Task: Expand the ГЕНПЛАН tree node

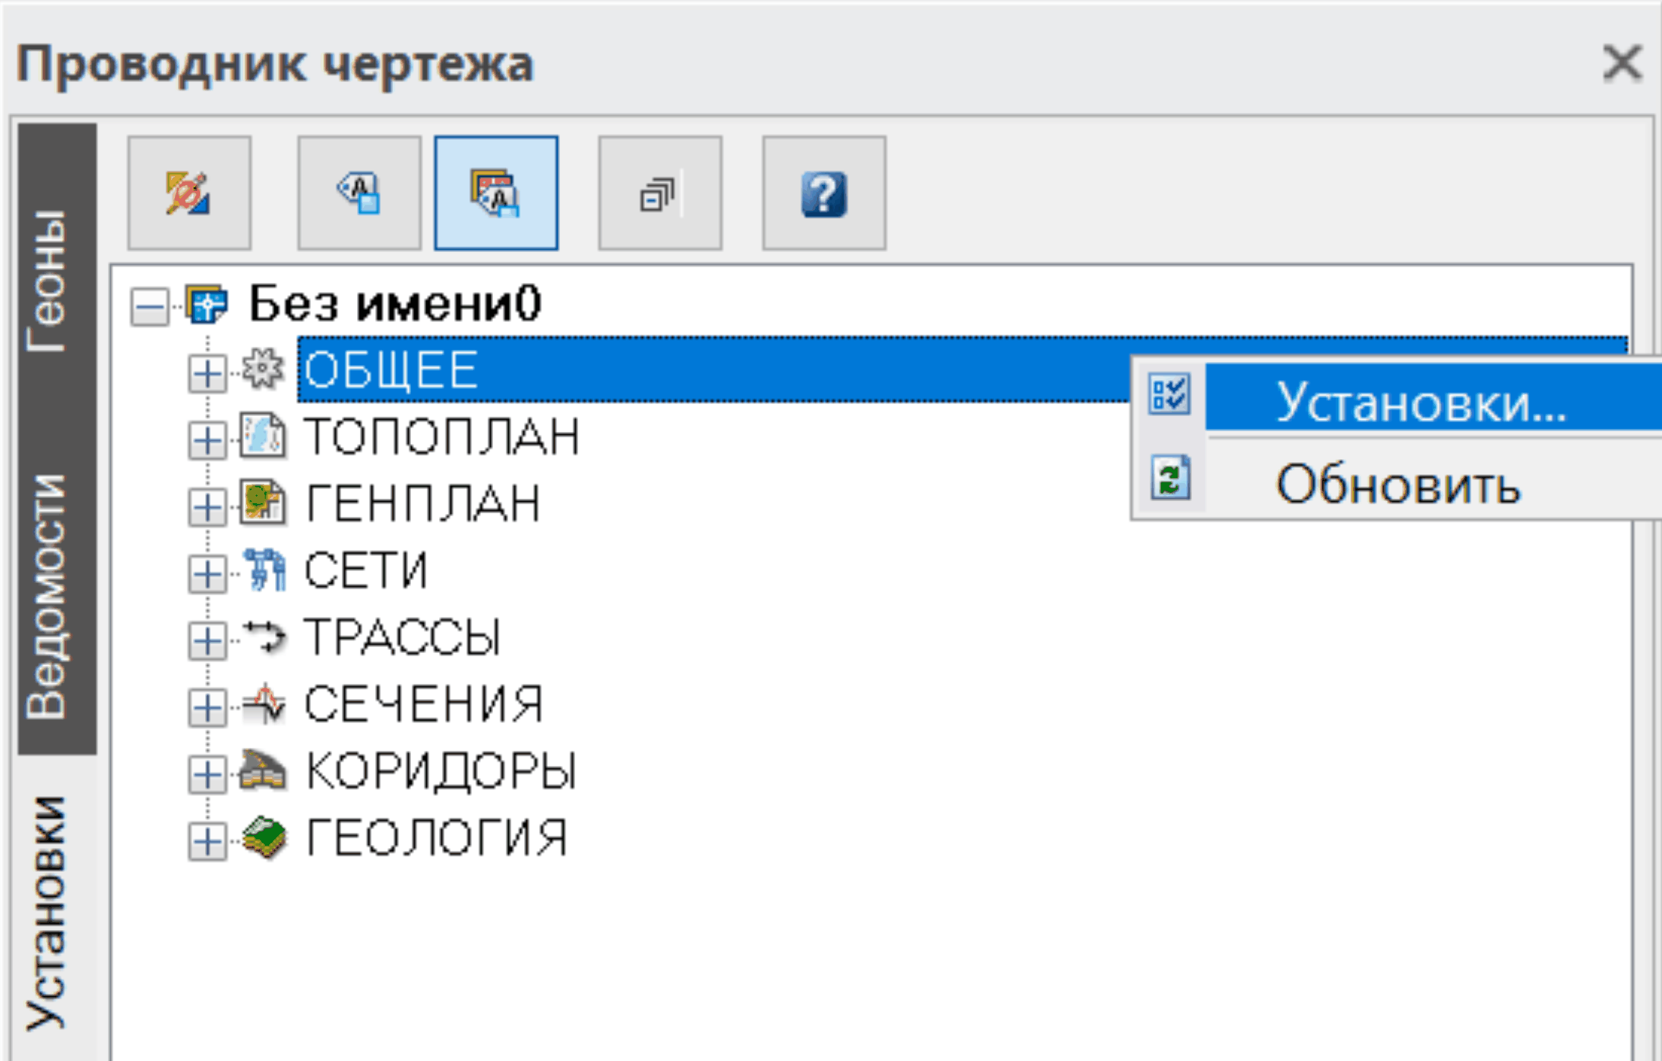Action: [207, 507]
